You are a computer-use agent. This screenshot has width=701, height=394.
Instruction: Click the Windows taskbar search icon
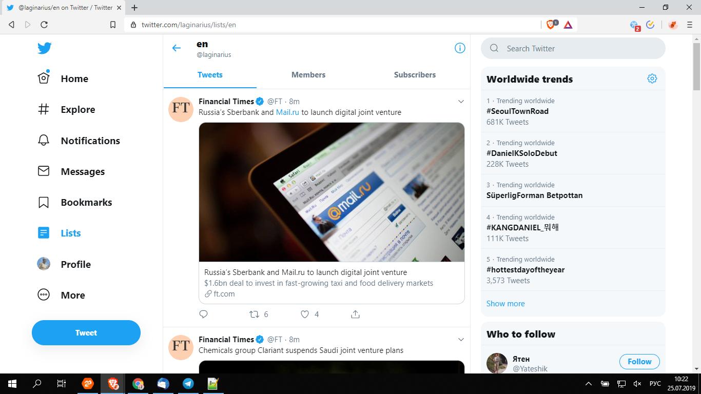tap(37, 384)
